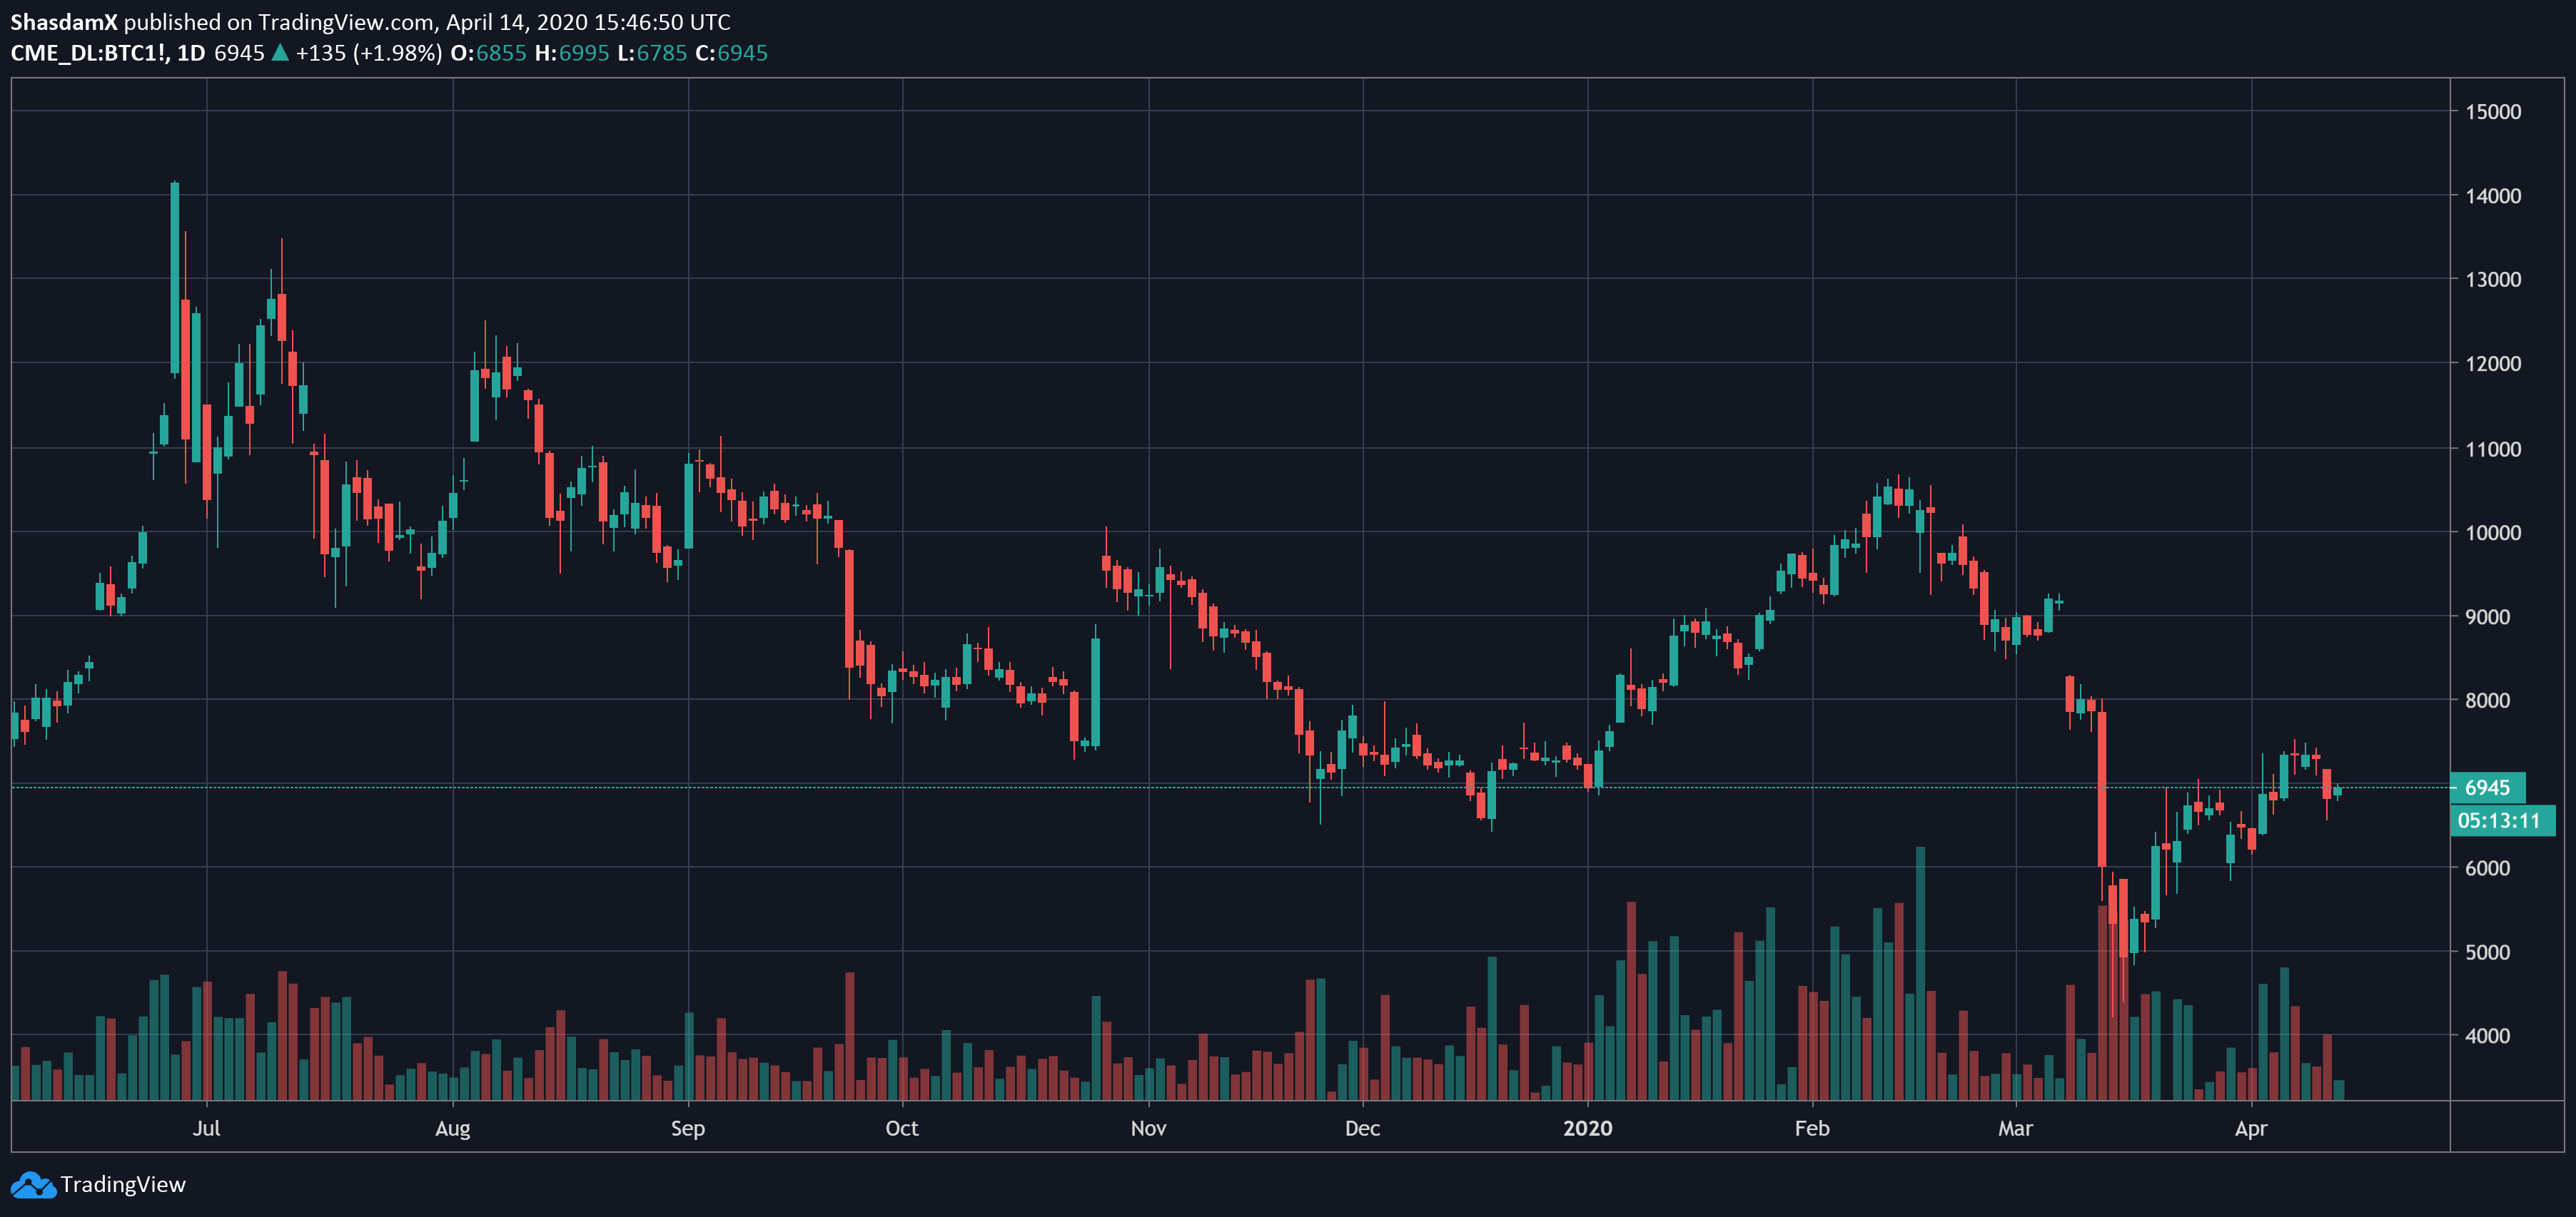This screenshot has width=2576, height=1217.
Task: Expand the 2020 year marker on timeline
Action: click(x=1588, y=1128)
